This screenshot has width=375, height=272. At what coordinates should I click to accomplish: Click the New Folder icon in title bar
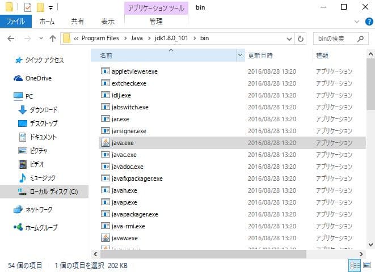[x=40, y=7]
